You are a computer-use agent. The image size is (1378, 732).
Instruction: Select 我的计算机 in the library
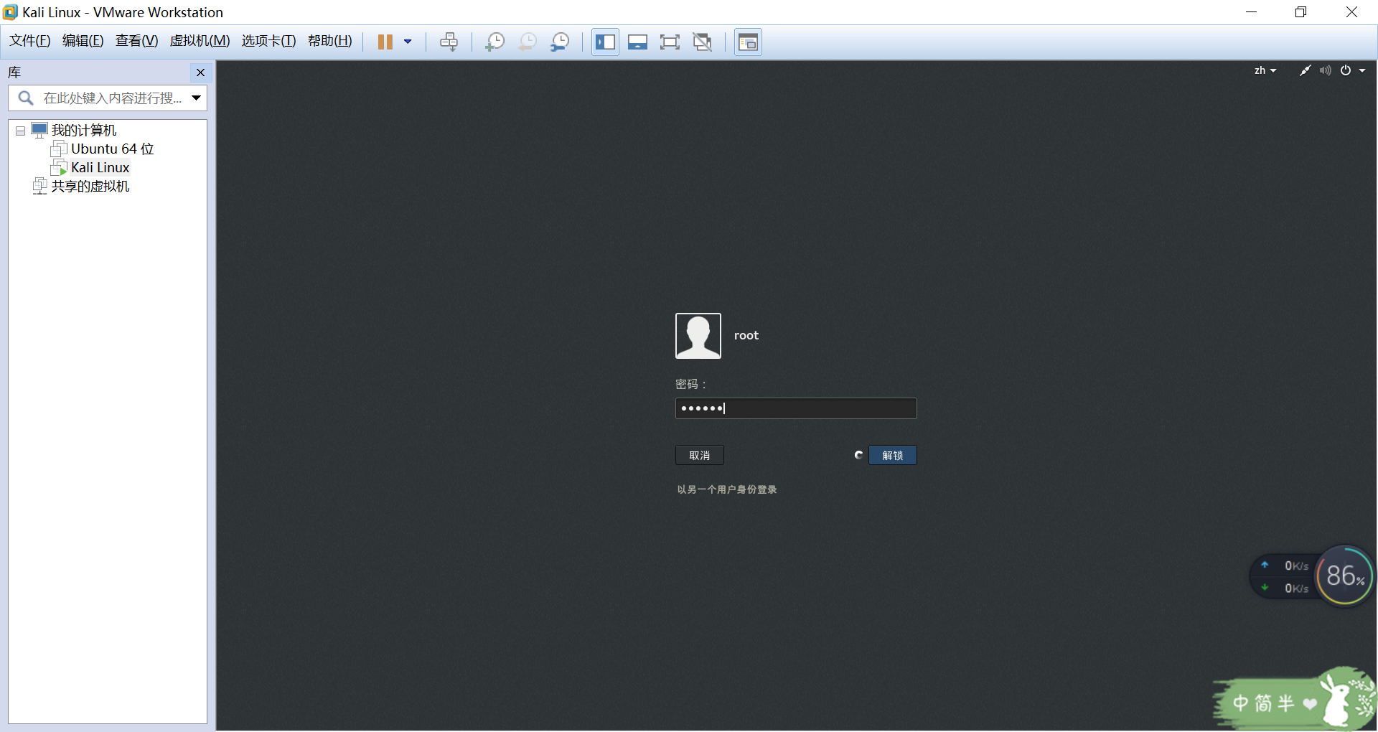pos(83,130)
